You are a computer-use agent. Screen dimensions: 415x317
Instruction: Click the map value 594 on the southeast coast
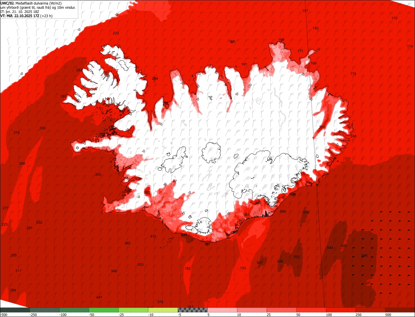(x=293, y=194)
